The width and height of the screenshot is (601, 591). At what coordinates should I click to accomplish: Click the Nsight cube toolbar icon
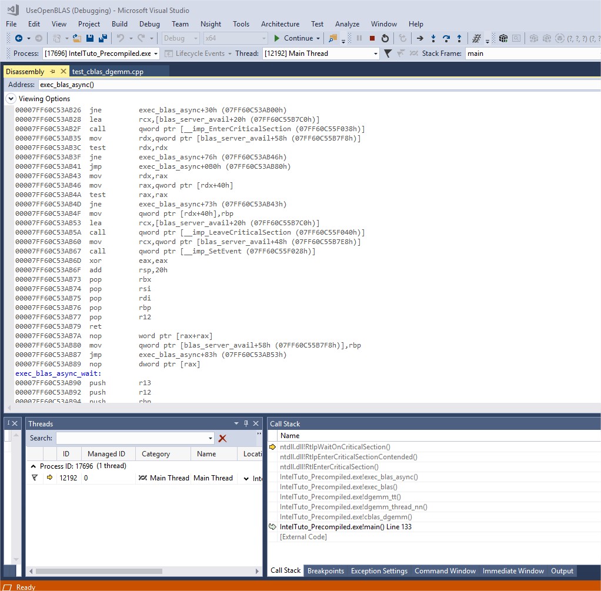coord(503,38)
